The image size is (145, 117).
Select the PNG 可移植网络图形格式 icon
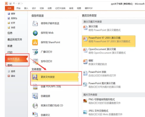point(85,101)
